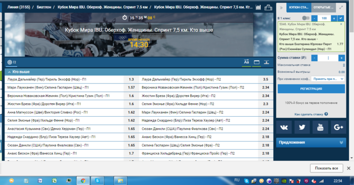This screenshot has height=185, width=354.
Task: Select odds 1.65 for Кузьмина/Херрман П1
Action: coord(131,129)
